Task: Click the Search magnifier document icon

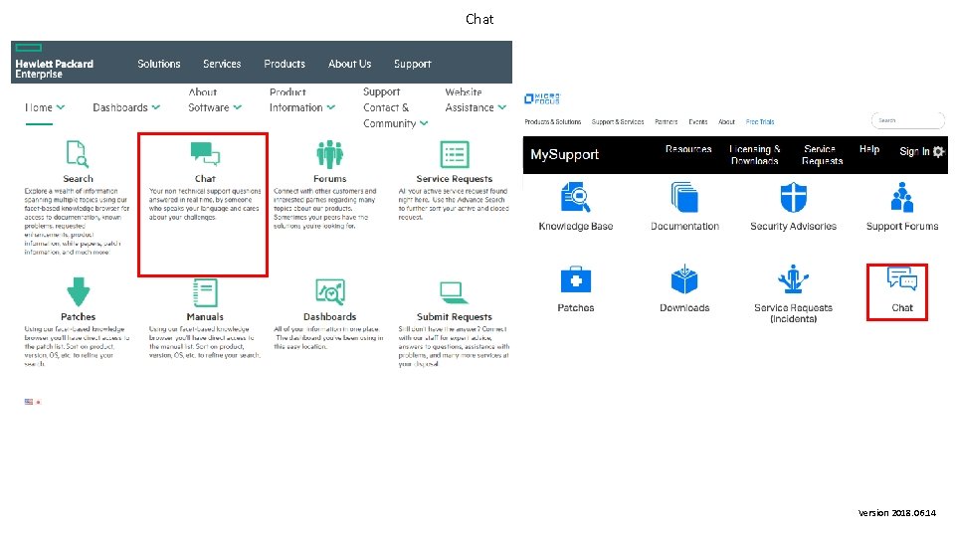Action: click(78, 153)
